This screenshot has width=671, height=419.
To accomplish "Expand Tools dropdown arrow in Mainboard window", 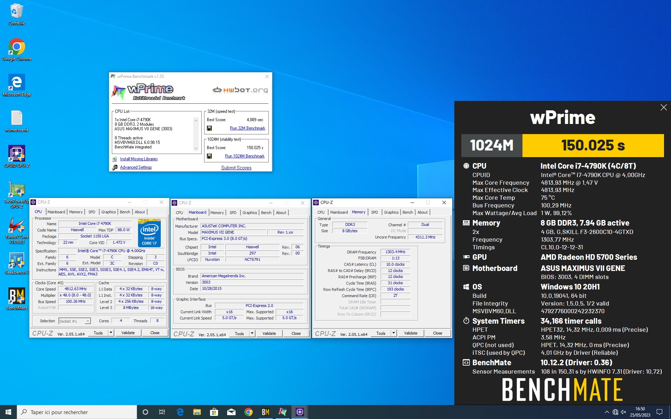I will (252, 333).
